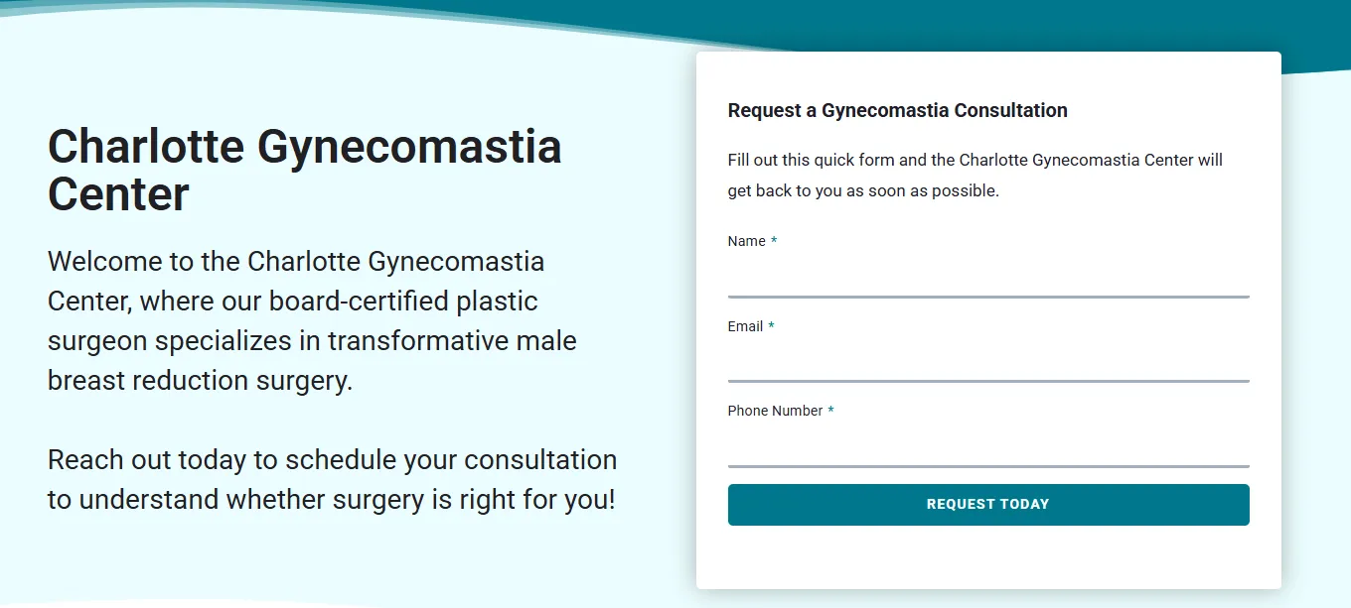Focus the Email input field
1351x608 pixels.
tap(987, 362)
